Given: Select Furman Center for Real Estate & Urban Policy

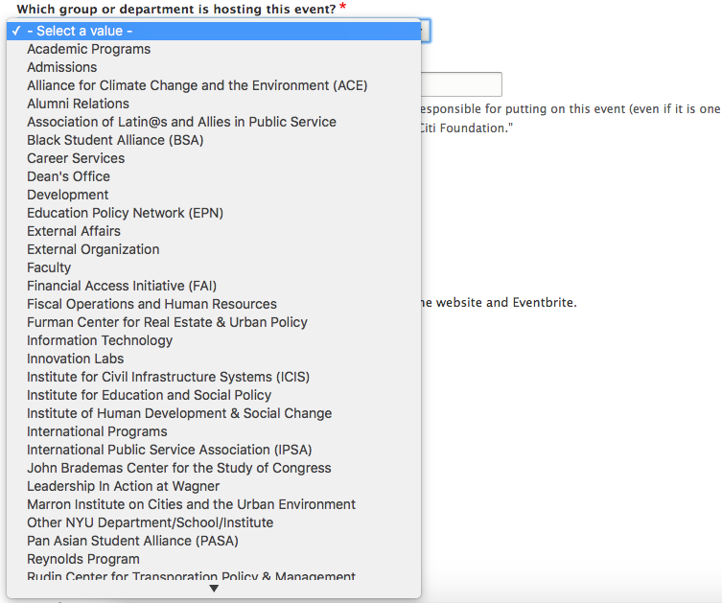Looking at the screenshot, I should [x=167, y=322].
